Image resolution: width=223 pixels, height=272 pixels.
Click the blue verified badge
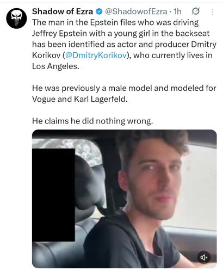pos(99,11)
